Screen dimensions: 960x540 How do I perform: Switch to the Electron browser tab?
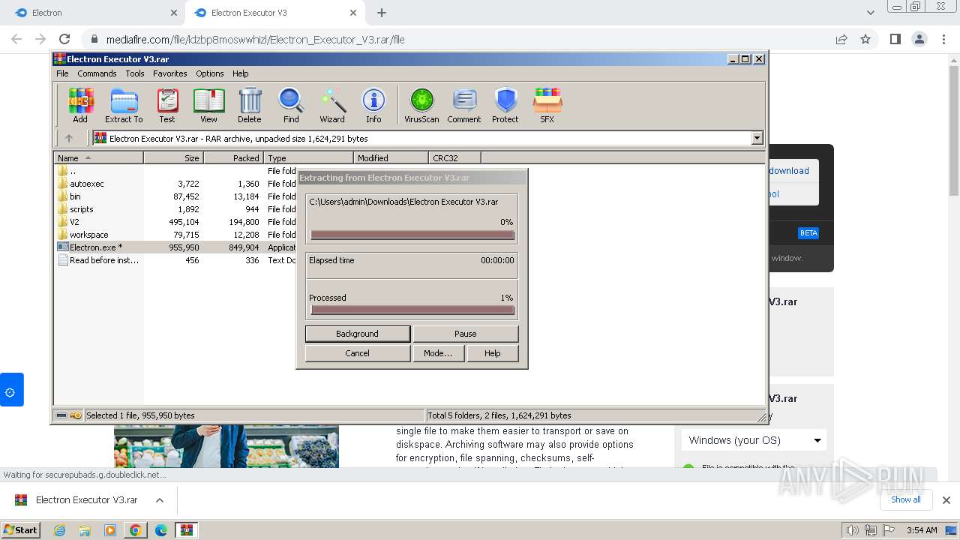(94, 13)
